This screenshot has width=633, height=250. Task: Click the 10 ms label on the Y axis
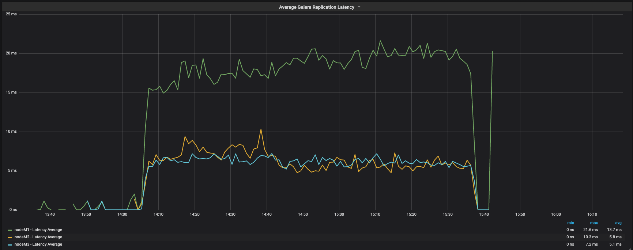click(11, 132)
